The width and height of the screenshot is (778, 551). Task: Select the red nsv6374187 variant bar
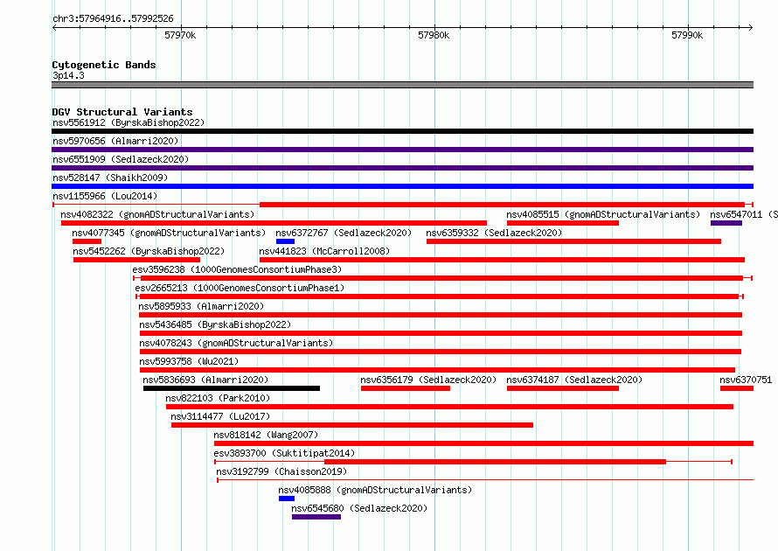(563, 388)
